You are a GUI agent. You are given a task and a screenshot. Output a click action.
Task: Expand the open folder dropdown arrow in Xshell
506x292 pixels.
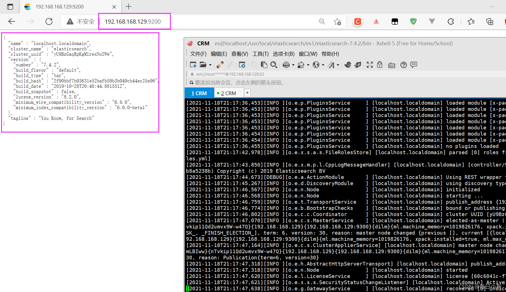[x=210, y=65]
